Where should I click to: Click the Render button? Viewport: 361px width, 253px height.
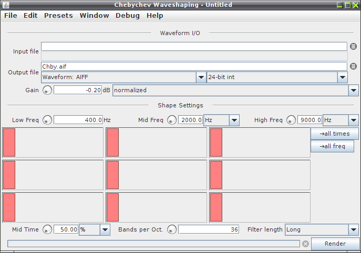335,244
